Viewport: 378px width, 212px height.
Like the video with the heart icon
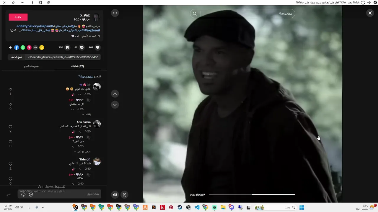98,47
